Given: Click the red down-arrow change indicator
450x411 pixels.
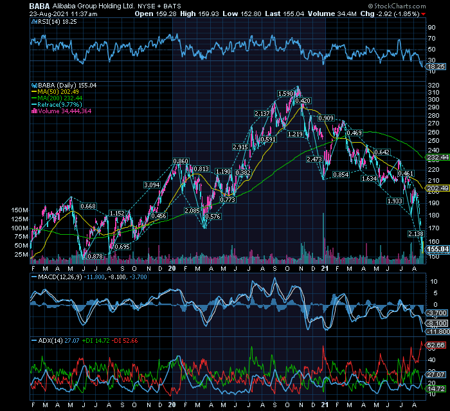Looking at the screenshot, I should pyautogui.click(x=424, y=14).
